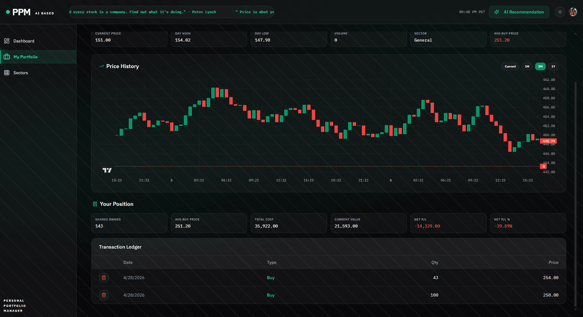
Task: Click top Avg Buy Price 251.20 in red
Action: [502, 40]
